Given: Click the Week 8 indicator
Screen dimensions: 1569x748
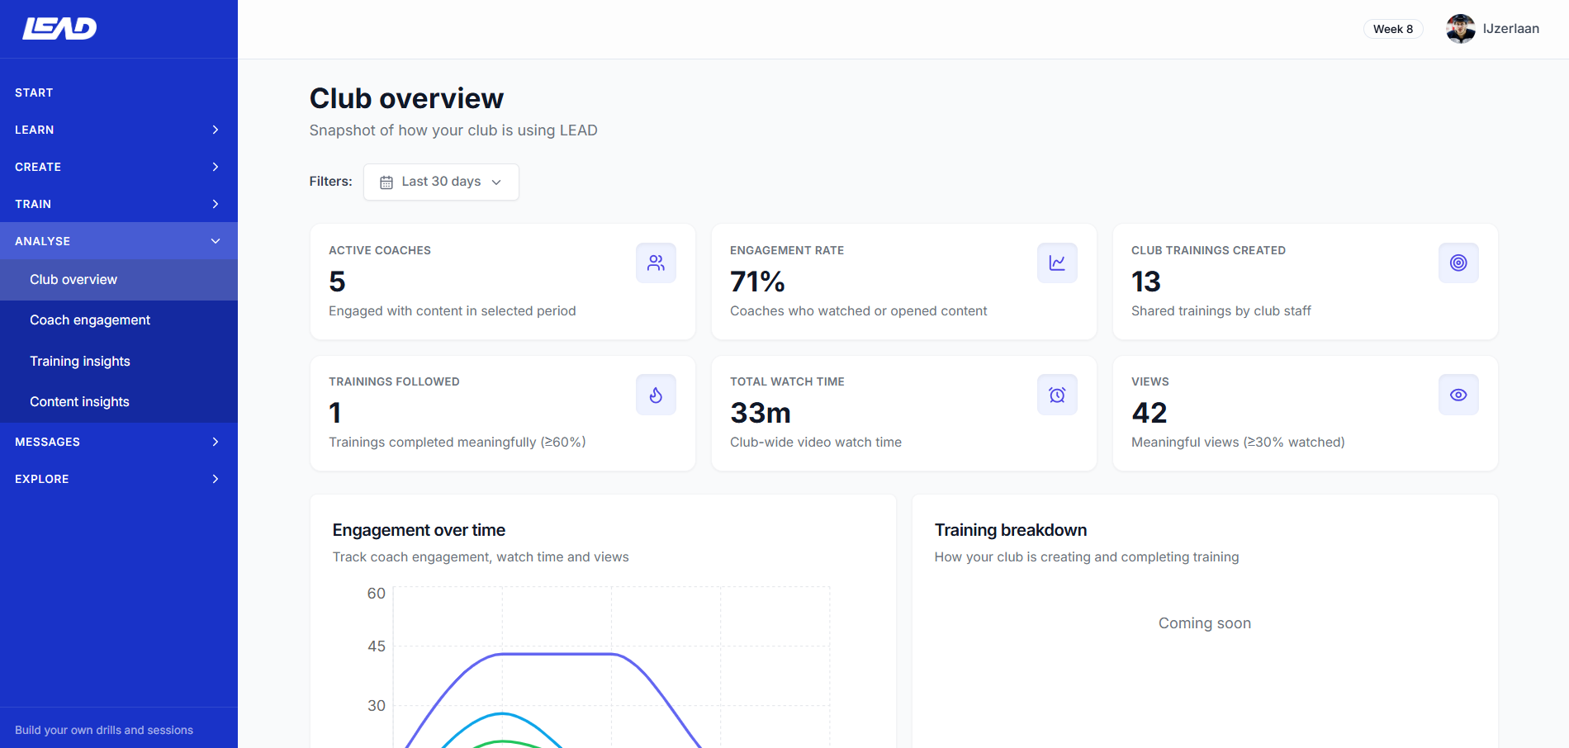Looking at the screenshot, I should 1393,28.
